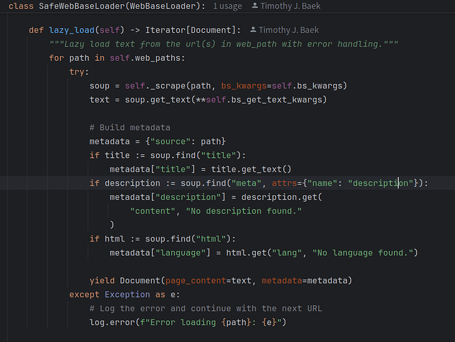Click the person icon next to class author

pos(255,5)
